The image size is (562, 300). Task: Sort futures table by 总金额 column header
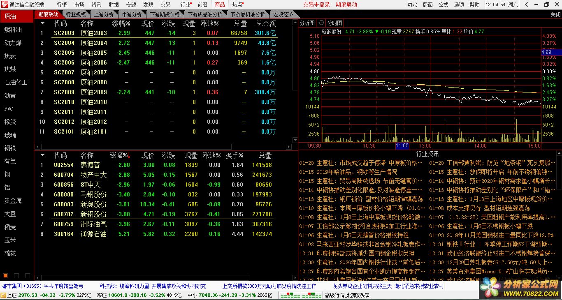pos(266,23)
